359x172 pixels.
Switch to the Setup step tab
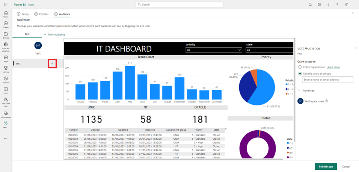(x=23, y=14)
